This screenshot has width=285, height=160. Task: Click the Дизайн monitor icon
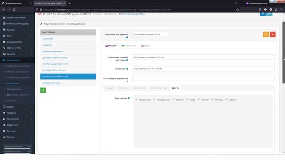[4, 107]
